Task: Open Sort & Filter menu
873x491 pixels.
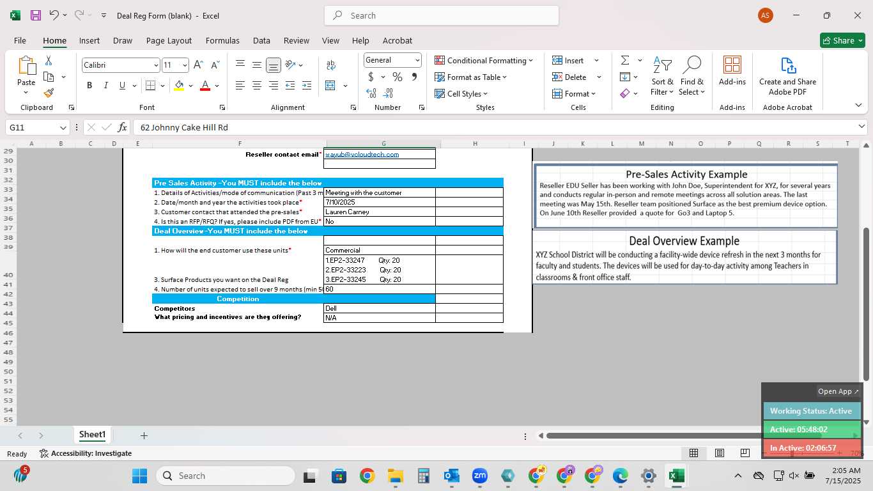Action: click(662, 77)
